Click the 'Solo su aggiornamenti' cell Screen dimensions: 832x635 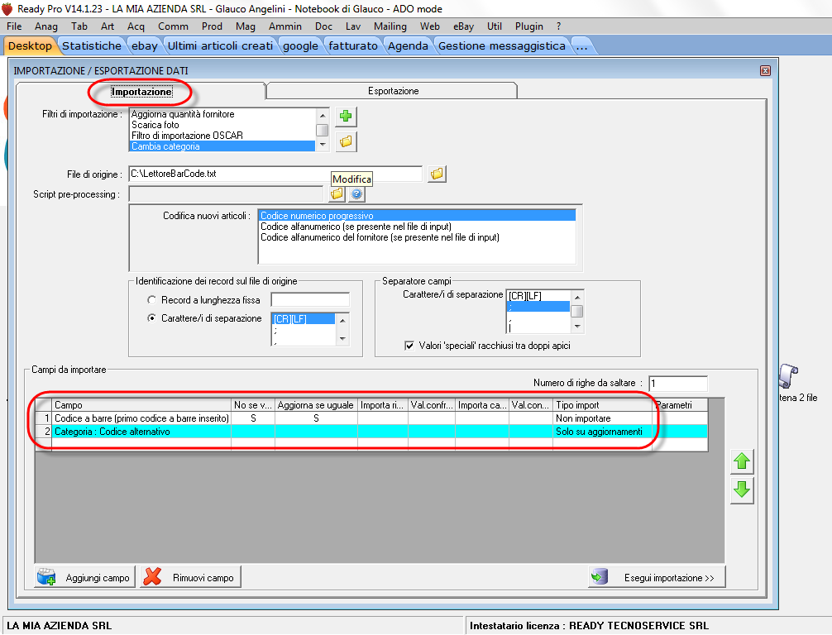[602, 432]
